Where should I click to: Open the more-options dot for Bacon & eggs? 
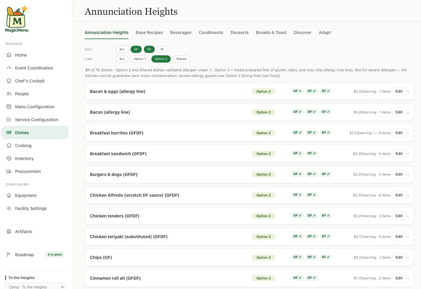[408, 91]
